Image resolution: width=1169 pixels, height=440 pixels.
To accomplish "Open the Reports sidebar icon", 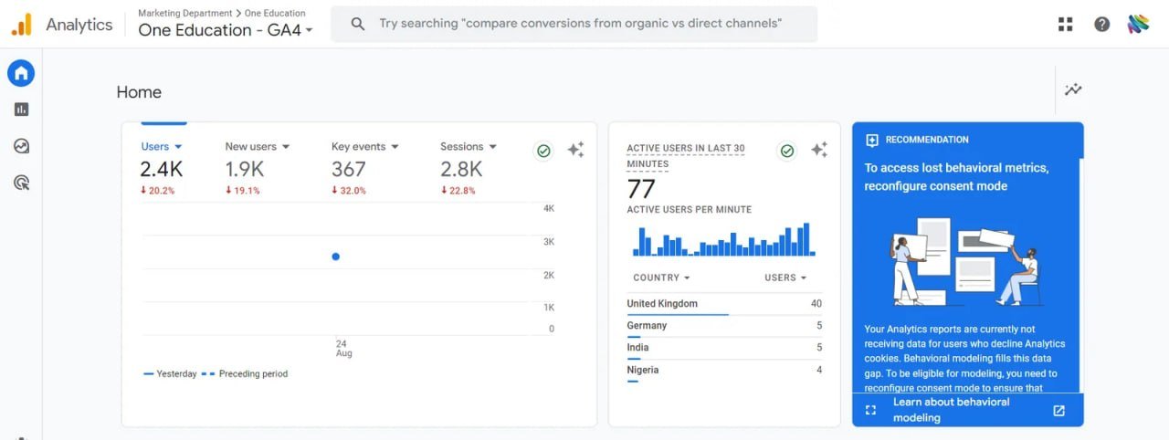I will coord(21,110).
